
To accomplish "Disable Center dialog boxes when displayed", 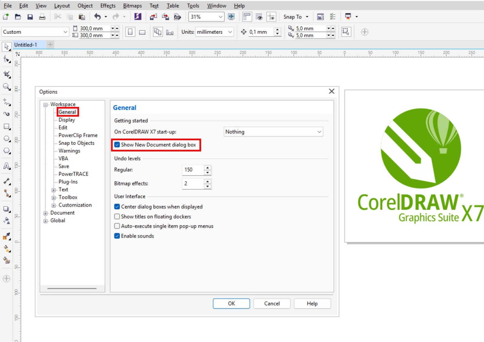I will (x=117, y=207).
